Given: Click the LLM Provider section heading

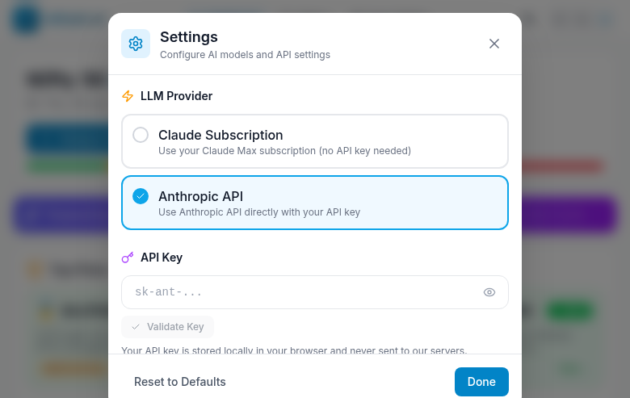Looking at the screenshot, I should click(176, 96).
